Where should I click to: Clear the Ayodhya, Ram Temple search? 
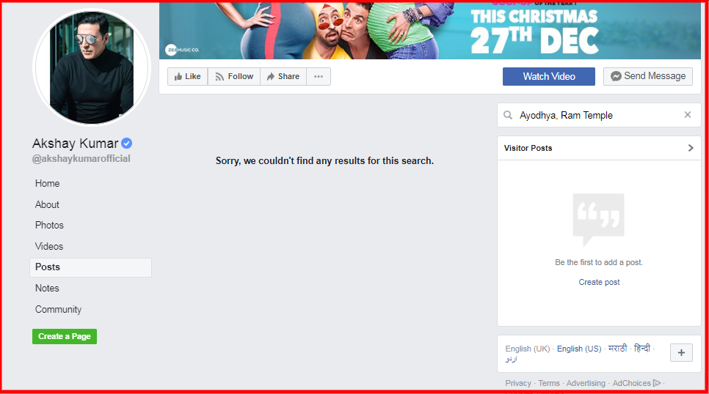(x=687, y=115)
